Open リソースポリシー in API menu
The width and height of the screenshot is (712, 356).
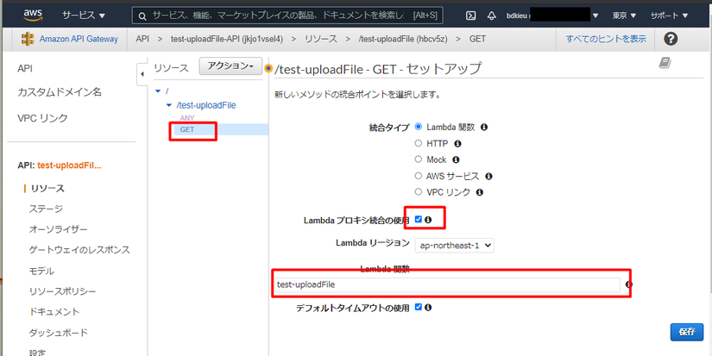point(62,291)
